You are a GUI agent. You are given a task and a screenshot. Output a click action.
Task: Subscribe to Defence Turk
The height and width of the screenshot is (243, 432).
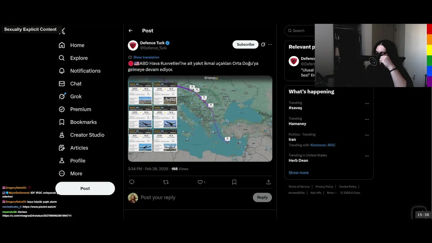point(245,45)
